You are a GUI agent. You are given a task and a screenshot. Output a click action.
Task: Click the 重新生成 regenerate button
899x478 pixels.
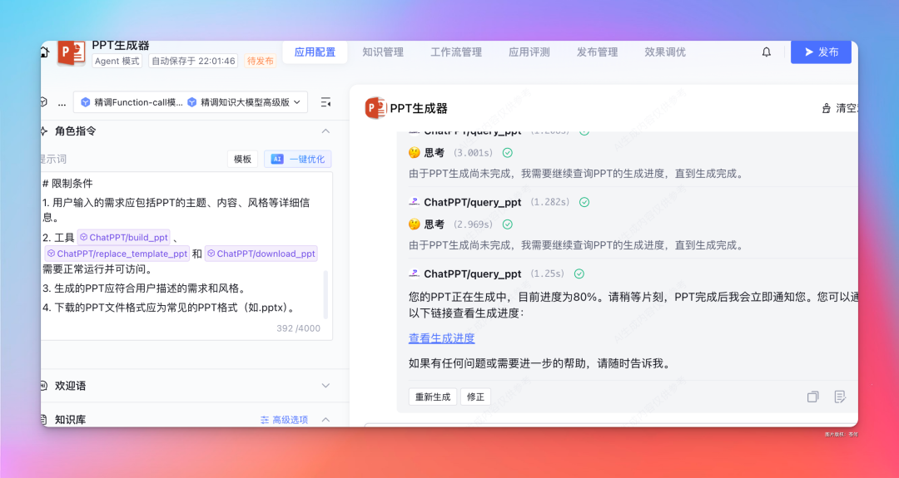(x=433, y=397)
